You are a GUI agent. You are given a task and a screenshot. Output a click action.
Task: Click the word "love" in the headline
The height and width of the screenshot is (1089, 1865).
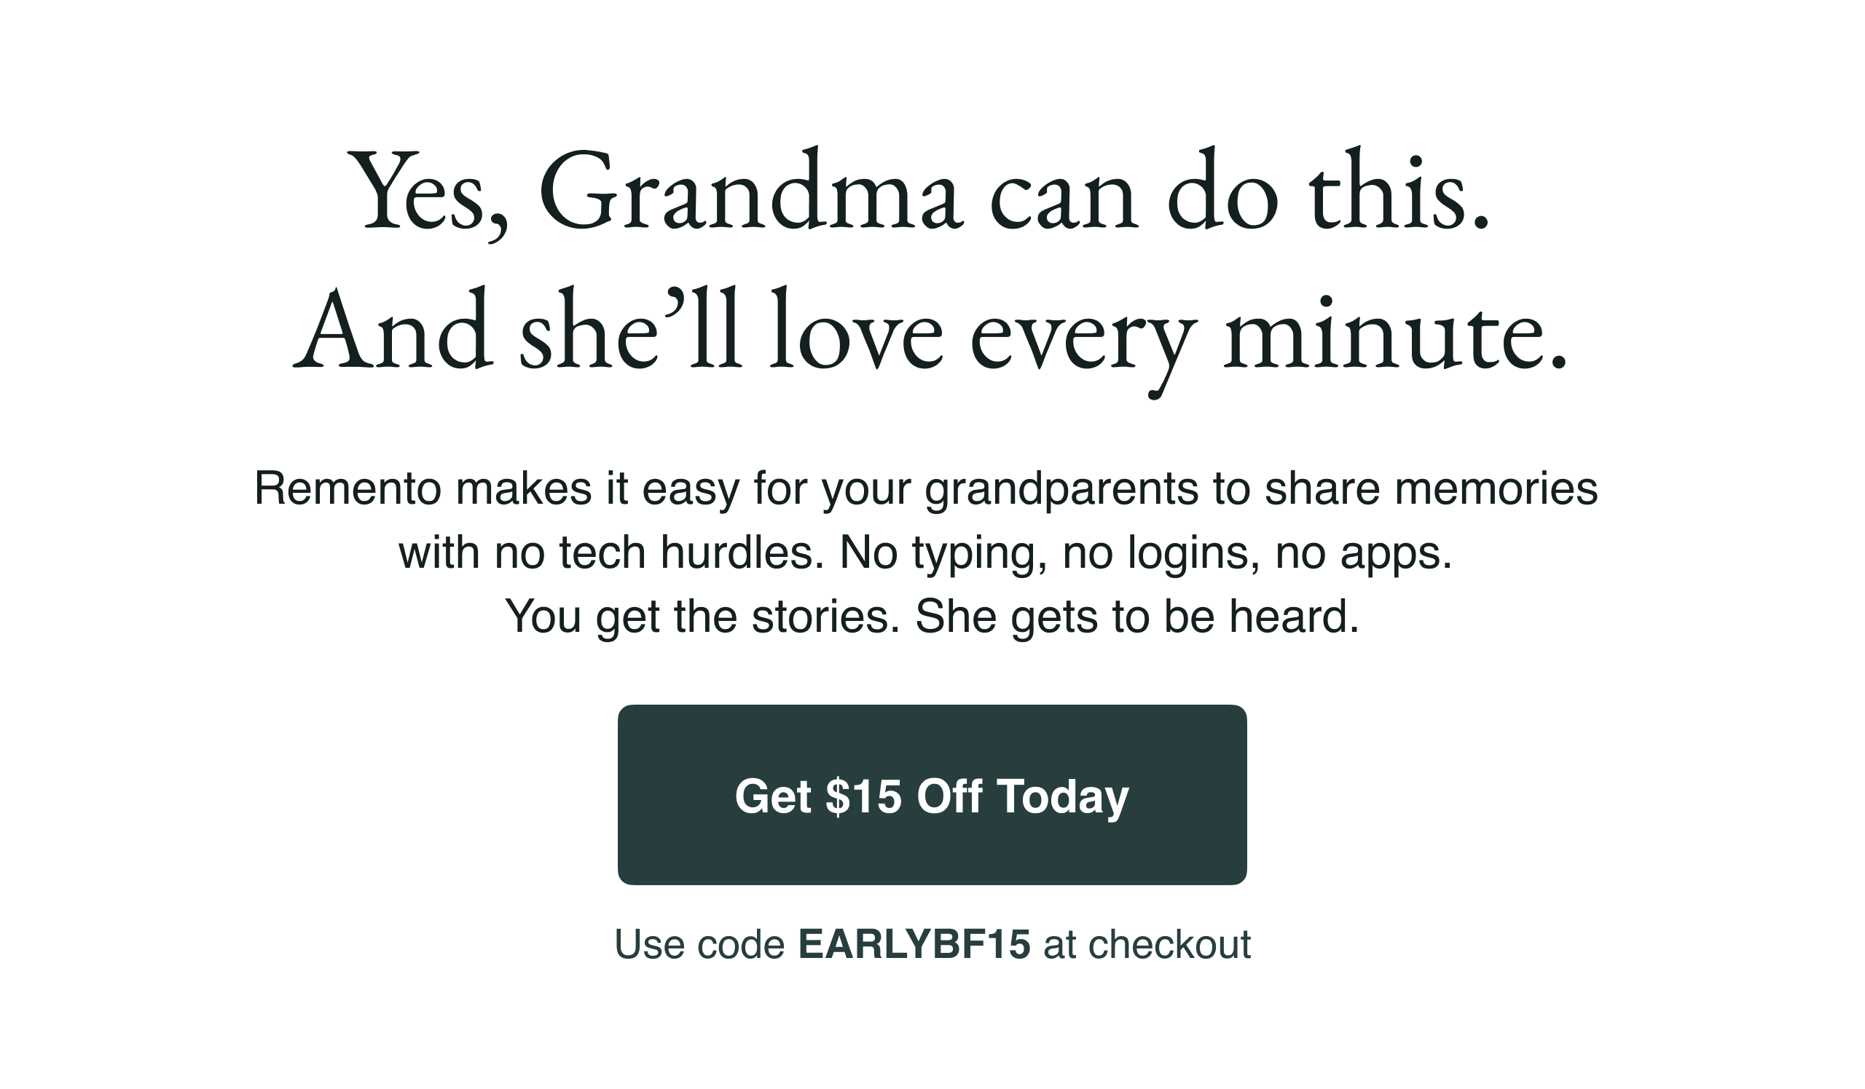pos(856,333)
